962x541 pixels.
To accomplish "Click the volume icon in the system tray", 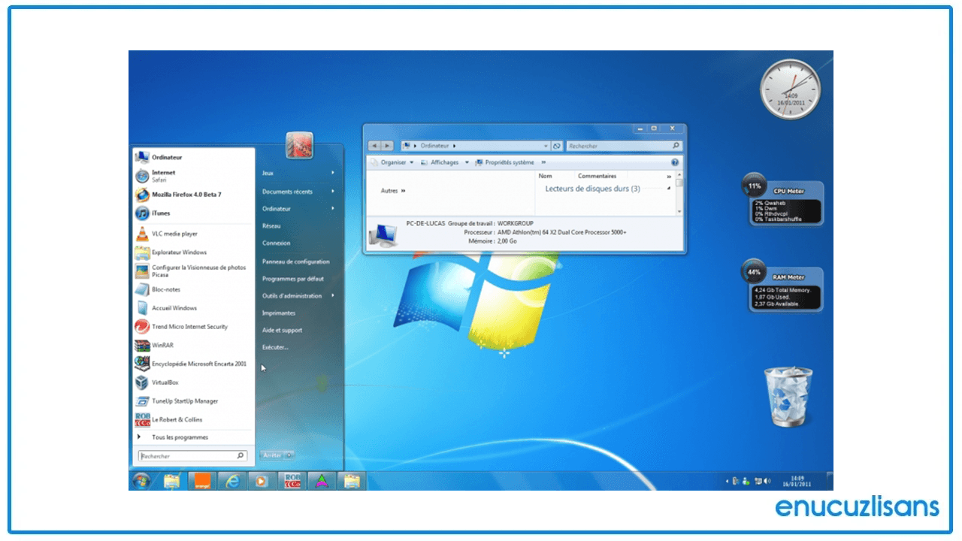I will click(x=767, y=481).
